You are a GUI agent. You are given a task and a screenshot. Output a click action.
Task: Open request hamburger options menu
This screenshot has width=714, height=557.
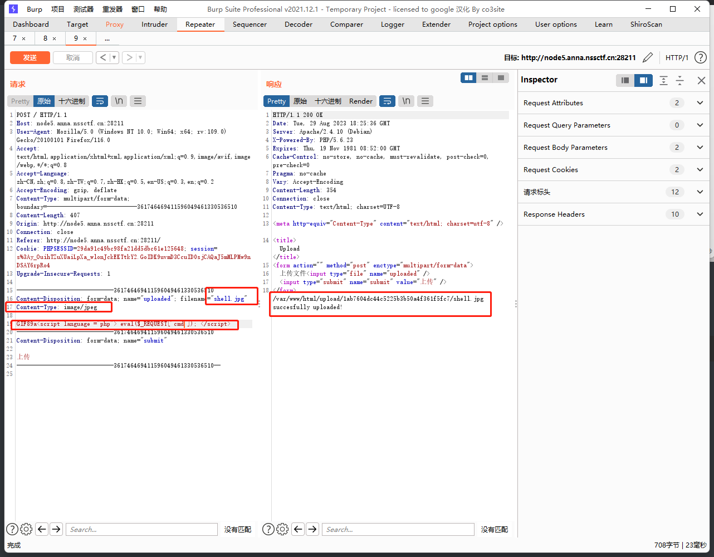coord(138,101)
